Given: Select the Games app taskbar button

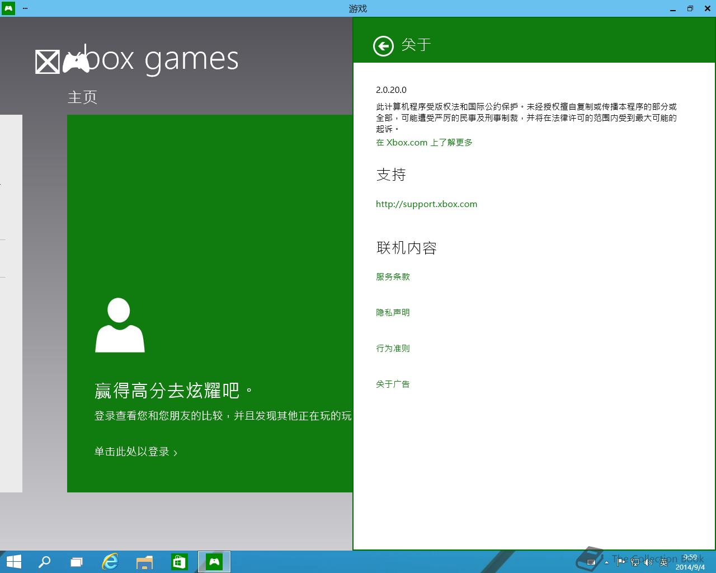Looking at the screenshot, I should click(214, 562).
